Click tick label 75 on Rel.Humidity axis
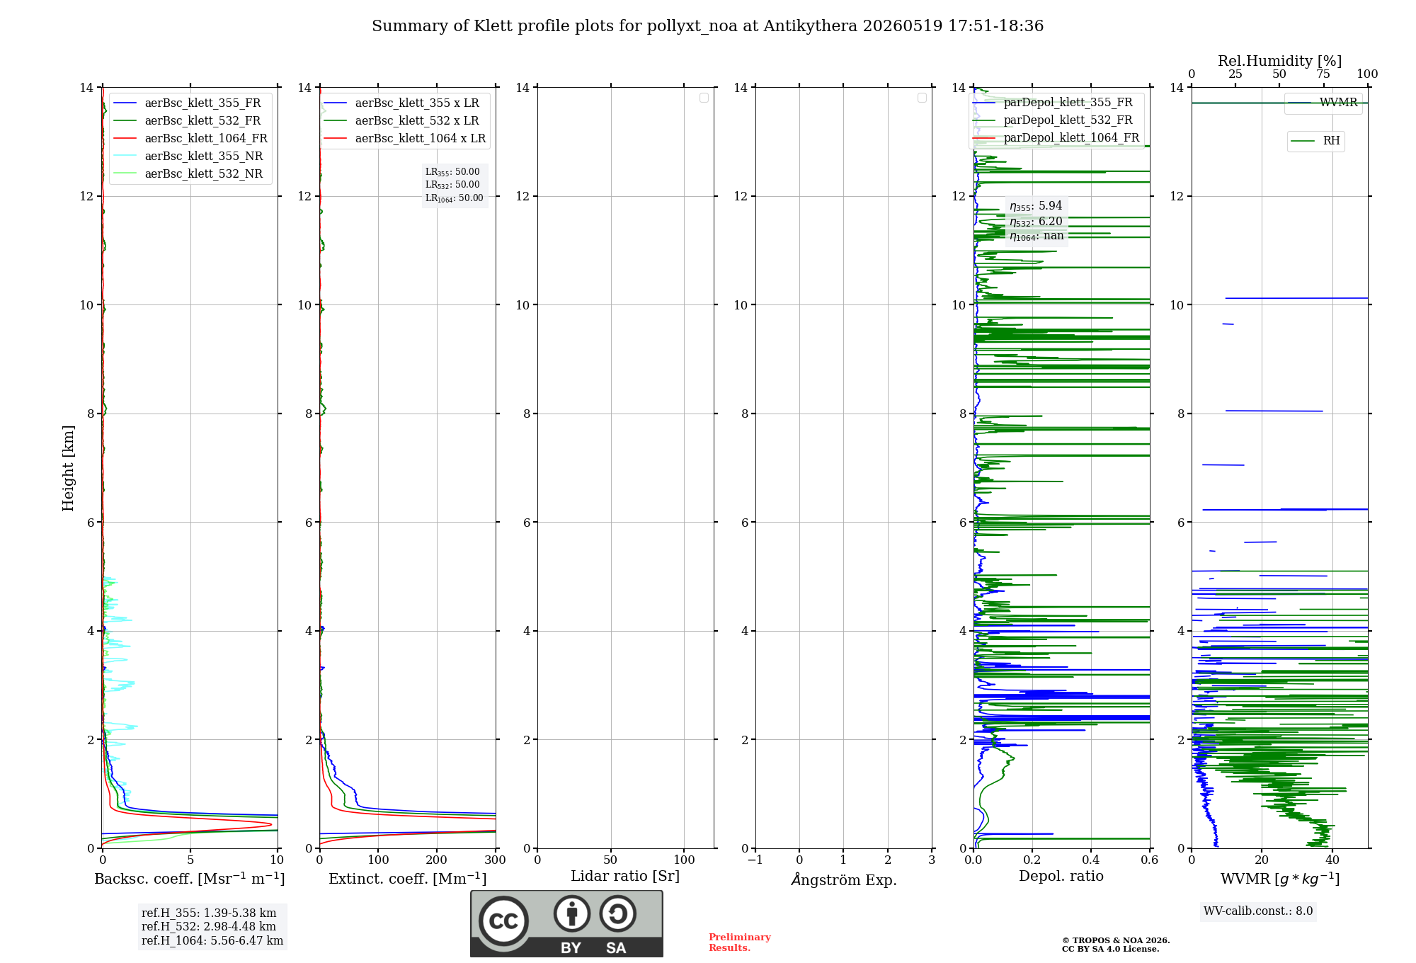Image resolution: width=1416 pixels, height=963 pixels. click(x=1323, y=74)
